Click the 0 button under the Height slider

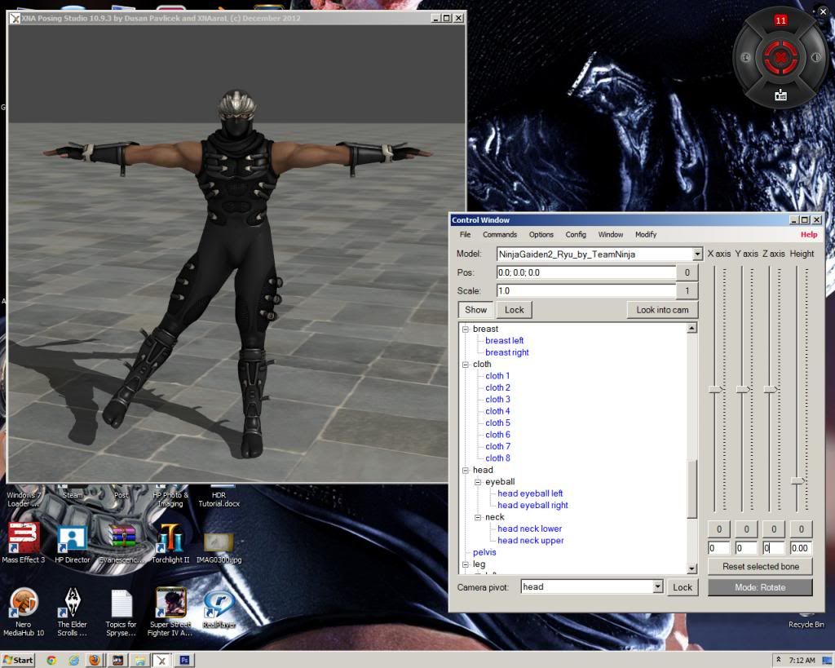click(x=801, y=529)
